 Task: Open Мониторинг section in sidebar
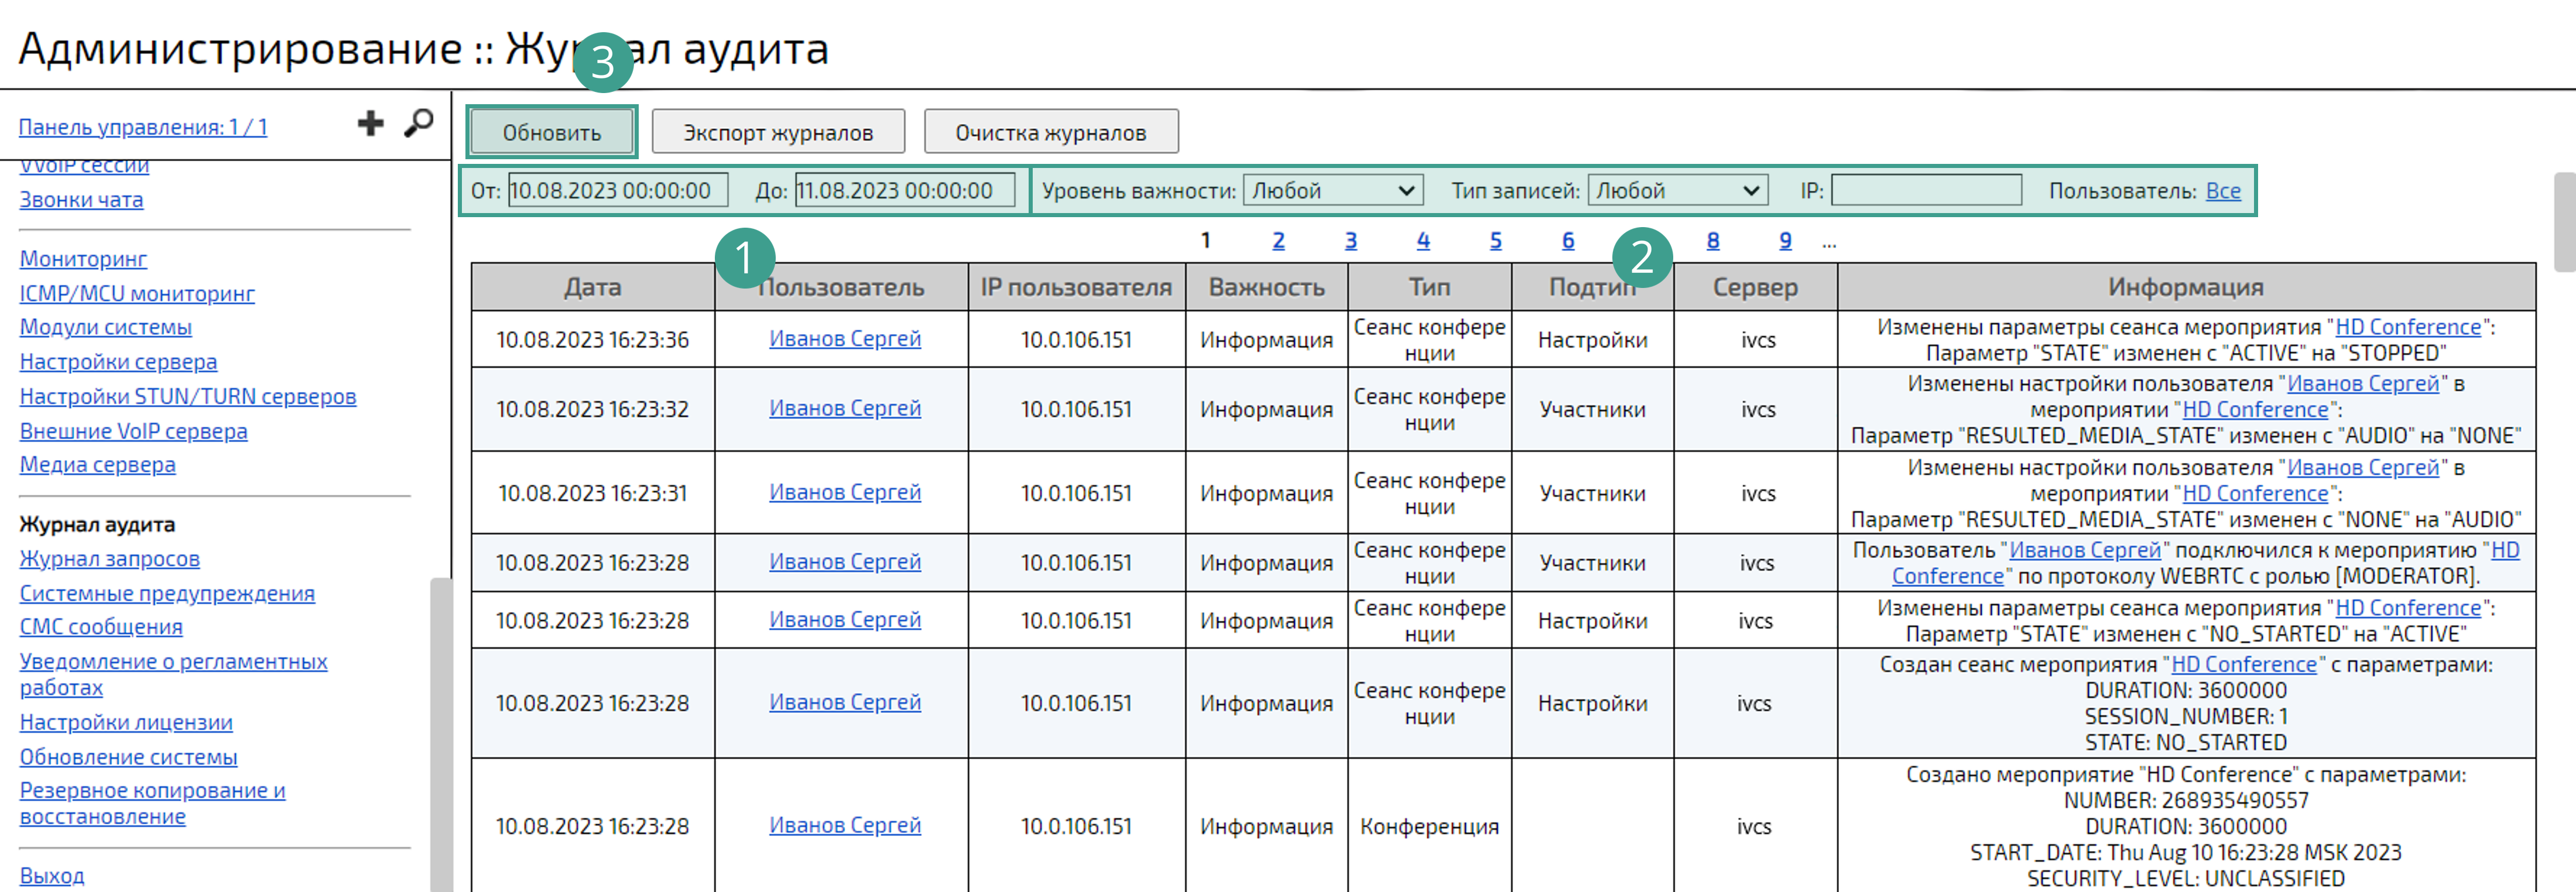pos(83,259)
